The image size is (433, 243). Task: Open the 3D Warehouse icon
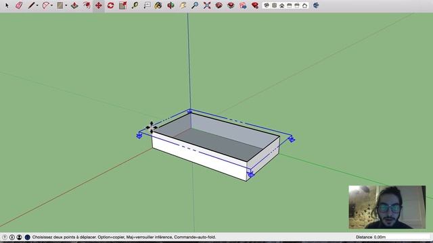(x=219, y=5)
